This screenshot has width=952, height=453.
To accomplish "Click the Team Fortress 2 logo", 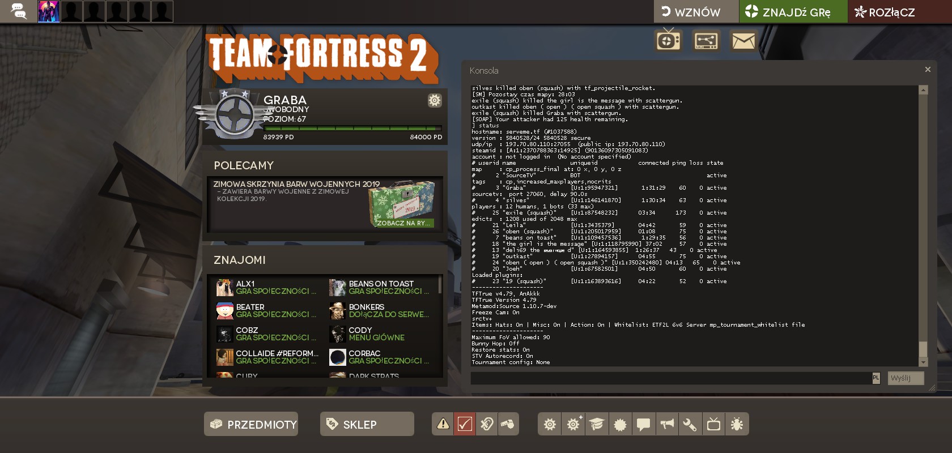I will point(322,58).
